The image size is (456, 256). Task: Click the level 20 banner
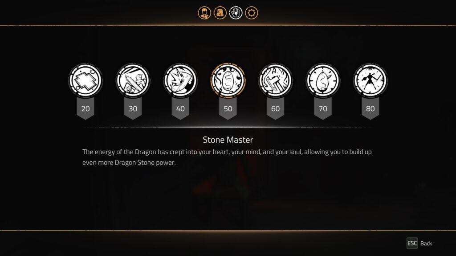click(85, 108)
